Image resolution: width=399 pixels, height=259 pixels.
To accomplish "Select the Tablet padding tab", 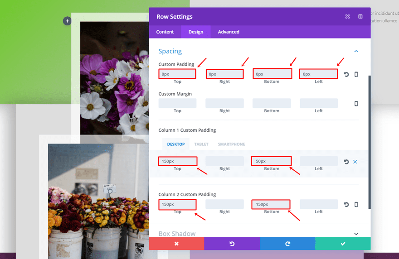I will click(x=201, y=144).
